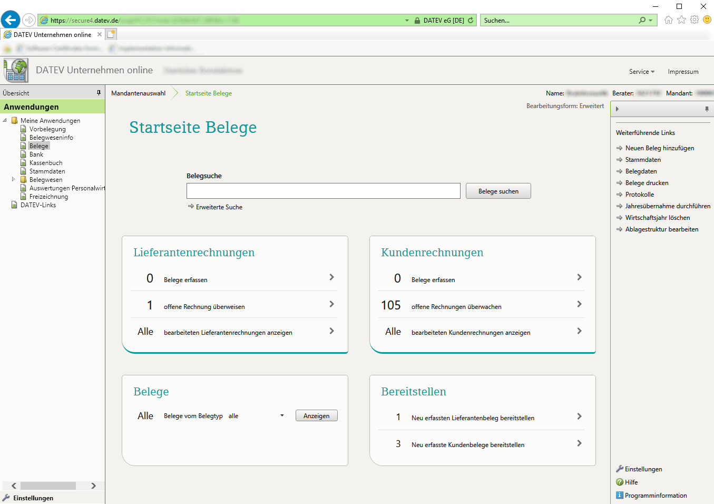Image resolution: width=714 pixels, height=504 pixels.
Task: Click offene Rechnung überweisen row
Action: 234,305
